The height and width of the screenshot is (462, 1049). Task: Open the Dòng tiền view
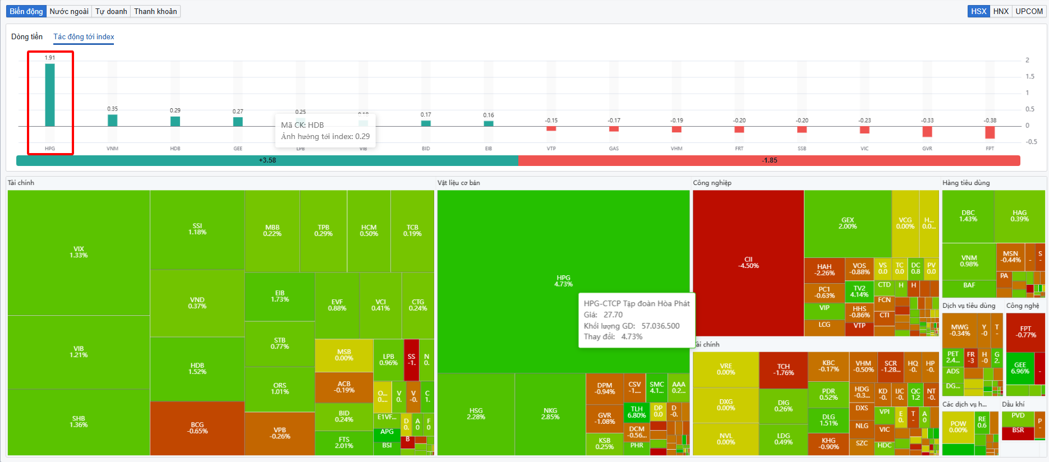click(27, 36)
